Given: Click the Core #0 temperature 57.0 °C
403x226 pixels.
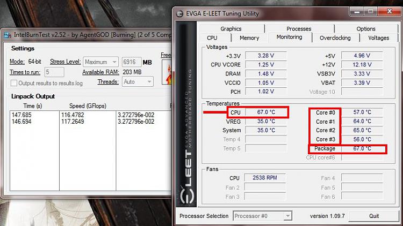Looking at the screenshot, I should [x=362, y=112].
